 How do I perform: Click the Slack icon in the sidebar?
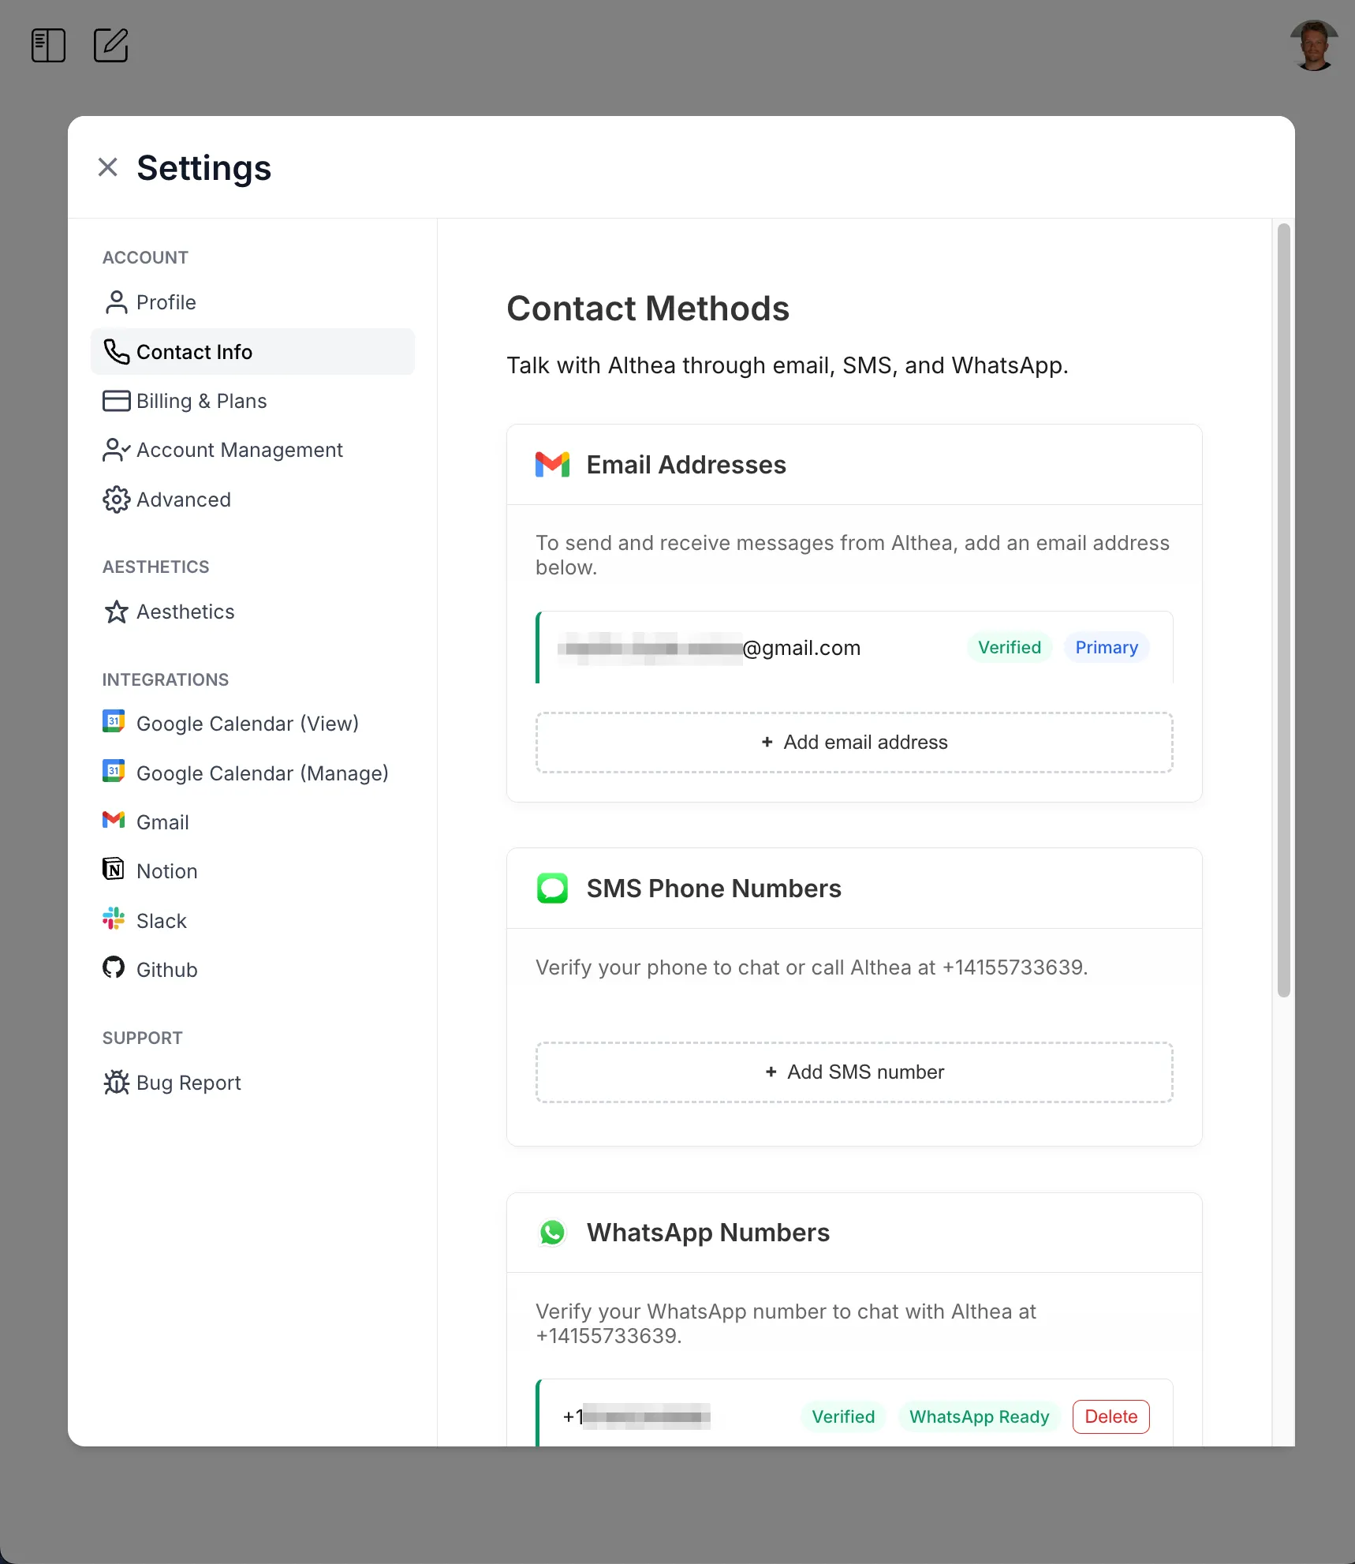(114, 918)
